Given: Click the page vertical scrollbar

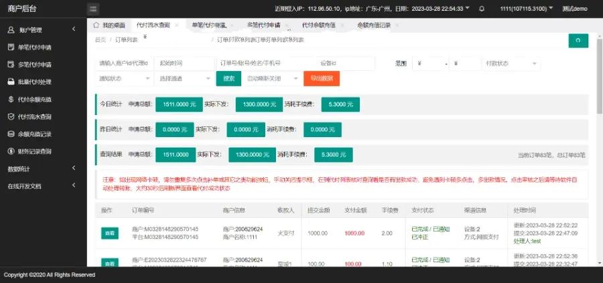Looking at the screenshot, I should click(x=599, y=75).
